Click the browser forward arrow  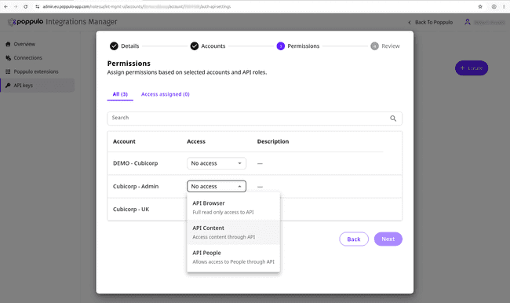click(16, 6)
